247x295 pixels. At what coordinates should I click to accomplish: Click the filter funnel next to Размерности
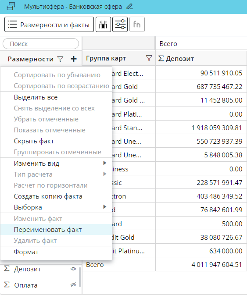coord(61,59)
